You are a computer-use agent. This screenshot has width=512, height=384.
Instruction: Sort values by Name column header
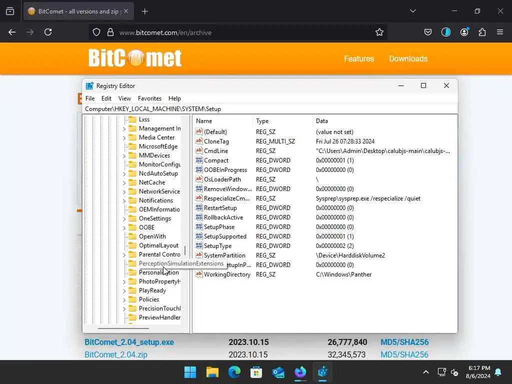pos(223,121)
